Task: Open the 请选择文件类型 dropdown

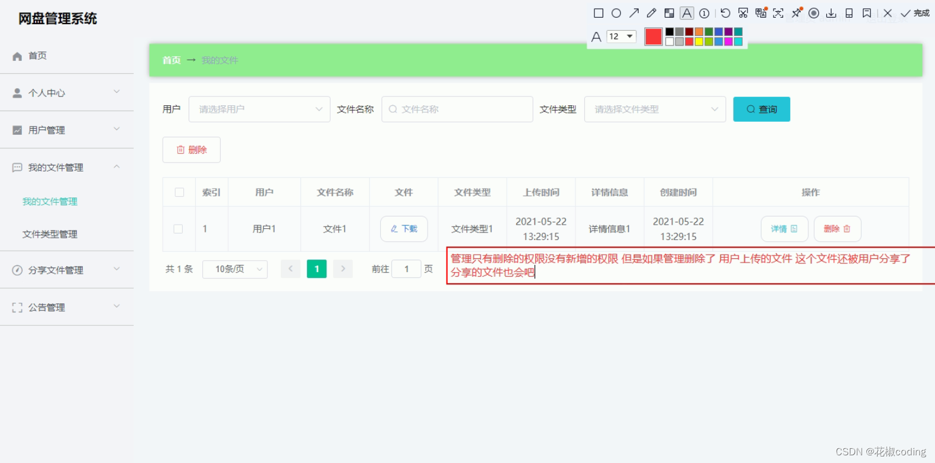Action: tap(655, 109)
